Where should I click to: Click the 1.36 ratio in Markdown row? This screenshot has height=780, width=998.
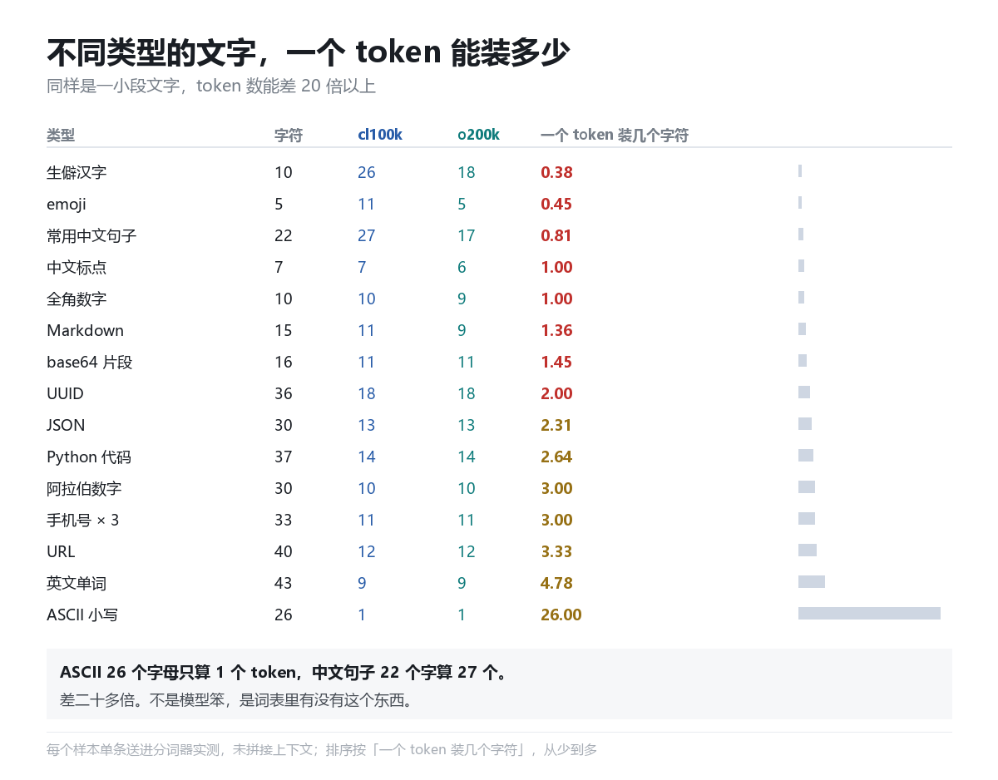(556, 331)
